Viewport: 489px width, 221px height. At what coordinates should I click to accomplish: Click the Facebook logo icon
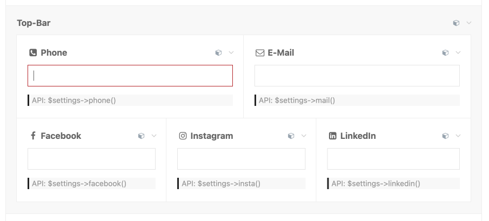(x=33, y=136)
